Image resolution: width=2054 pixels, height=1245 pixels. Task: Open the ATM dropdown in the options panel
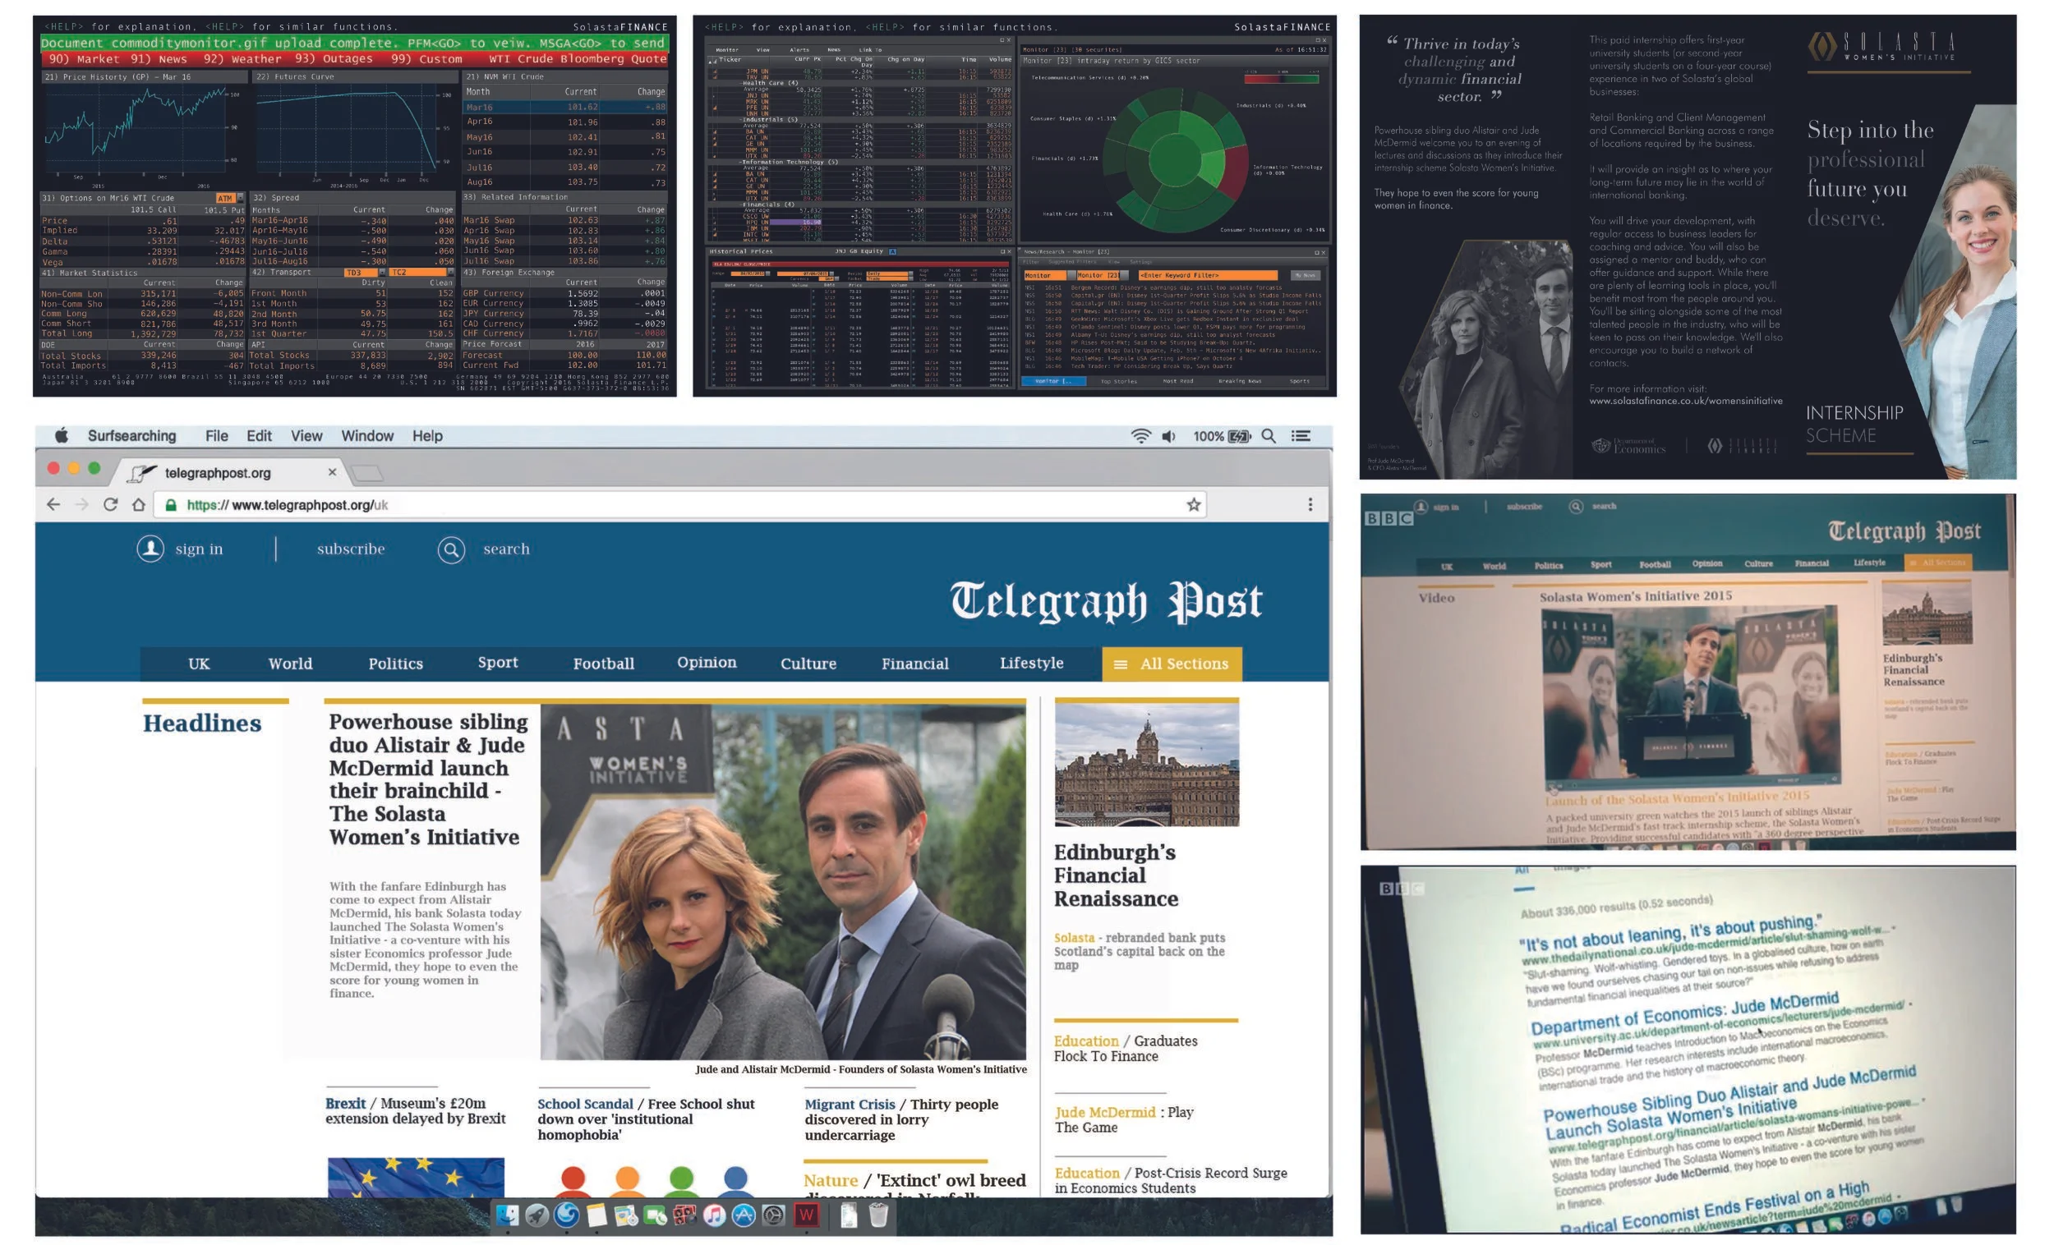(x=230, y=197)
